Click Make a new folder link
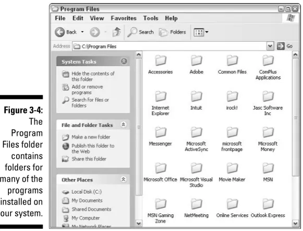Viewport: 303px width, 231px height. [x=91, y=137]
